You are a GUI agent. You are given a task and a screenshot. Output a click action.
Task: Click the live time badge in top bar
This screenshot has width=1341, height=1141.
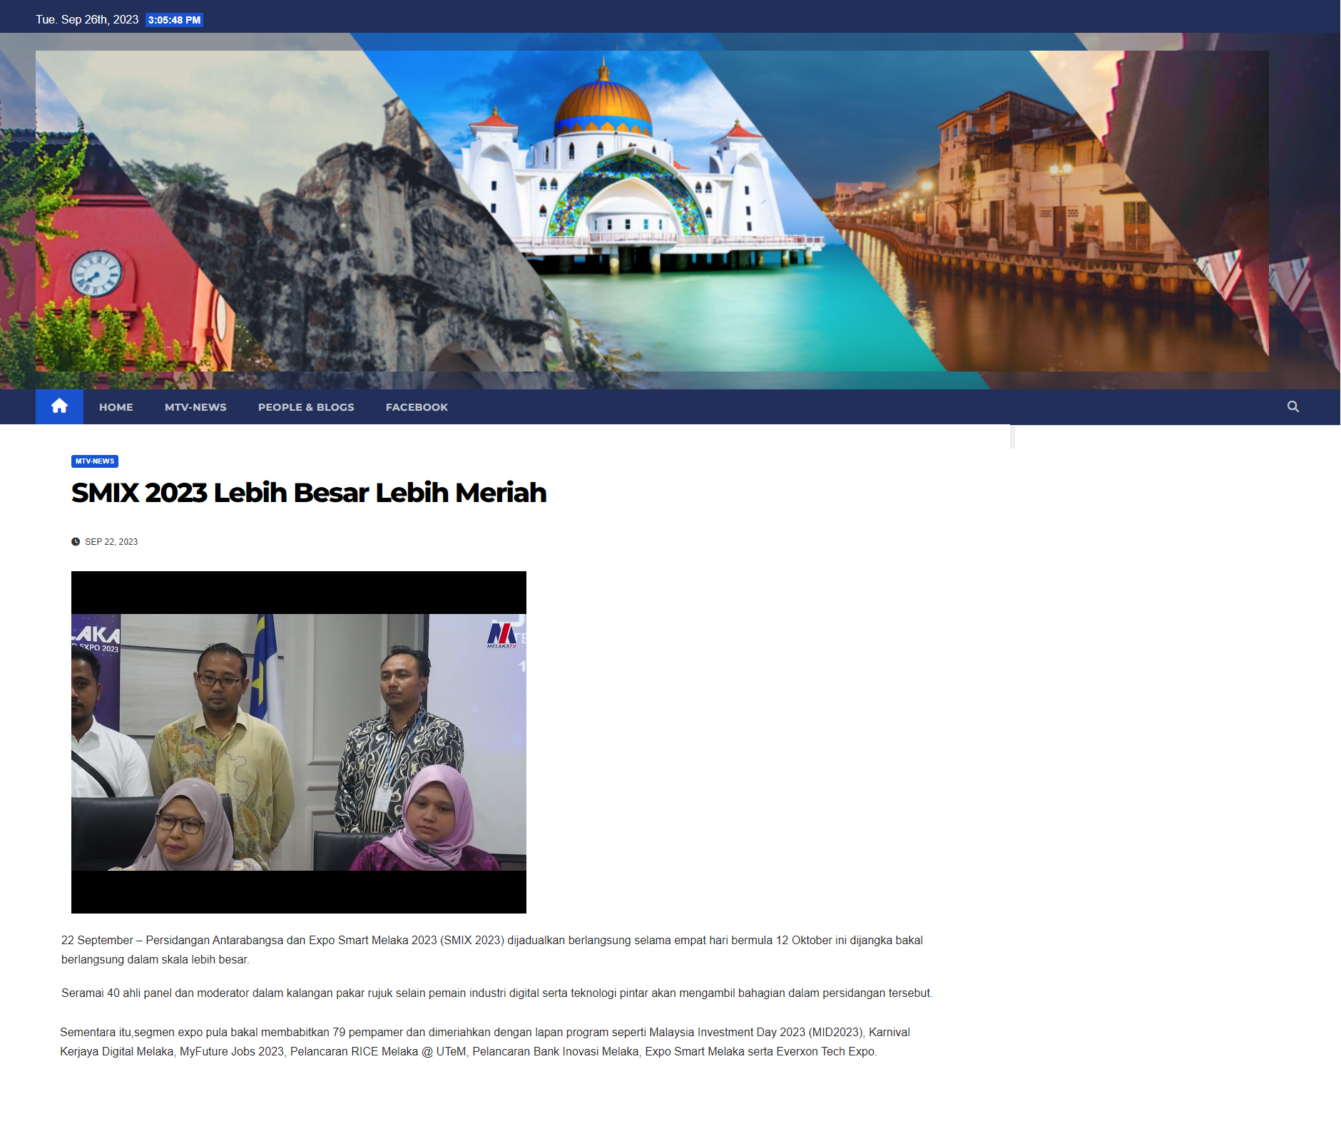coord(174,20)
